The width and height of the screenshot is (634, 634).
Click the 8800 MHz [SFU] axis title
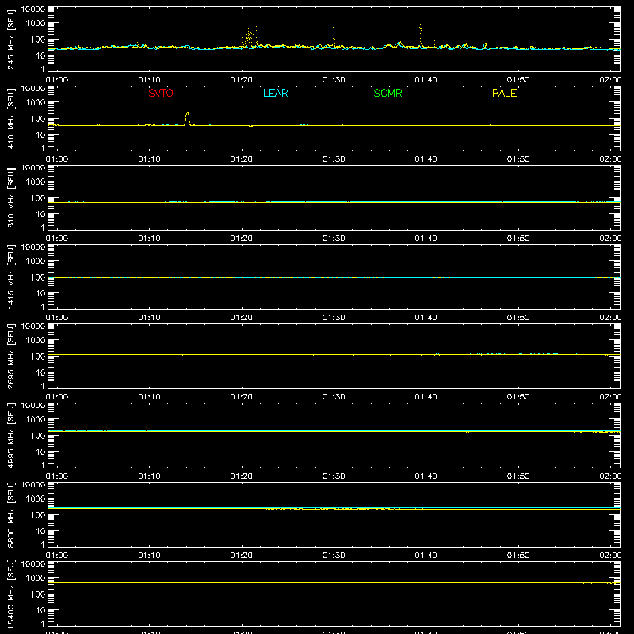11,514
